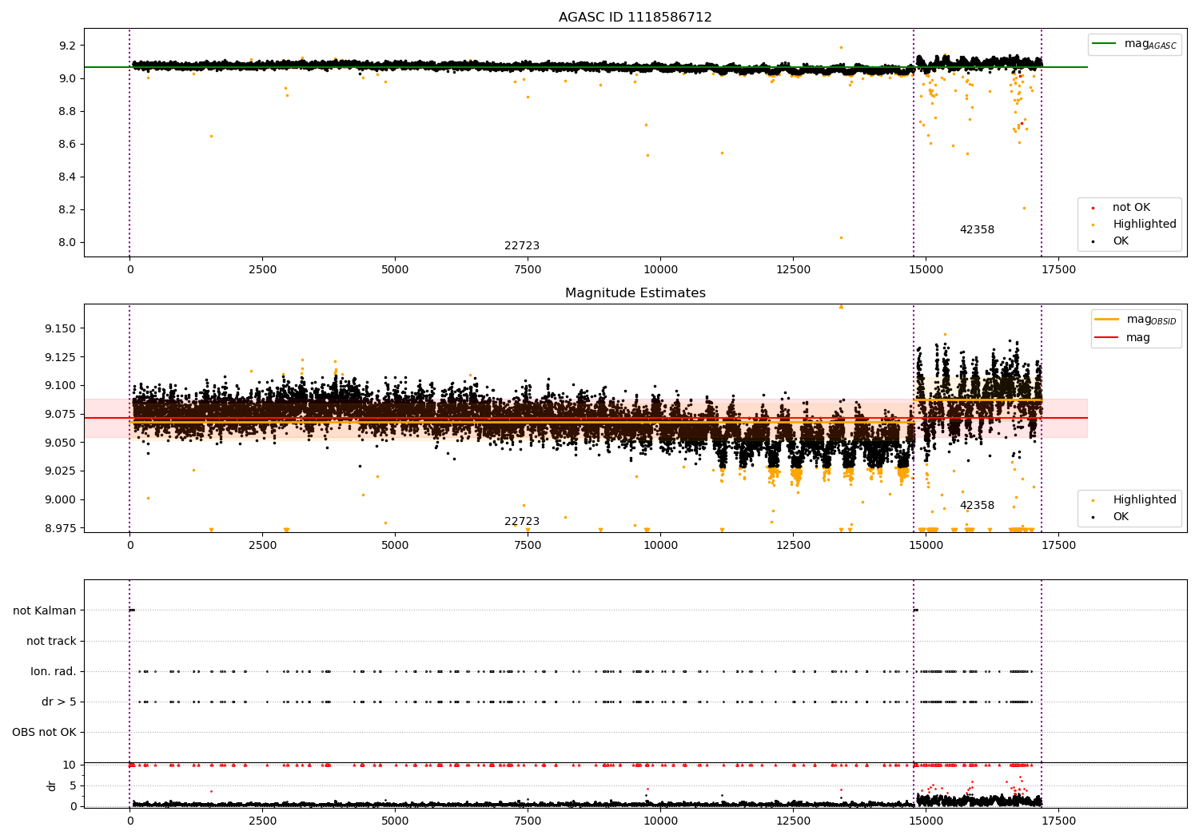This screenshot has height=839, width=1199.
Task: Select the mag AGASC legend entry
Action: point(1134,44)
